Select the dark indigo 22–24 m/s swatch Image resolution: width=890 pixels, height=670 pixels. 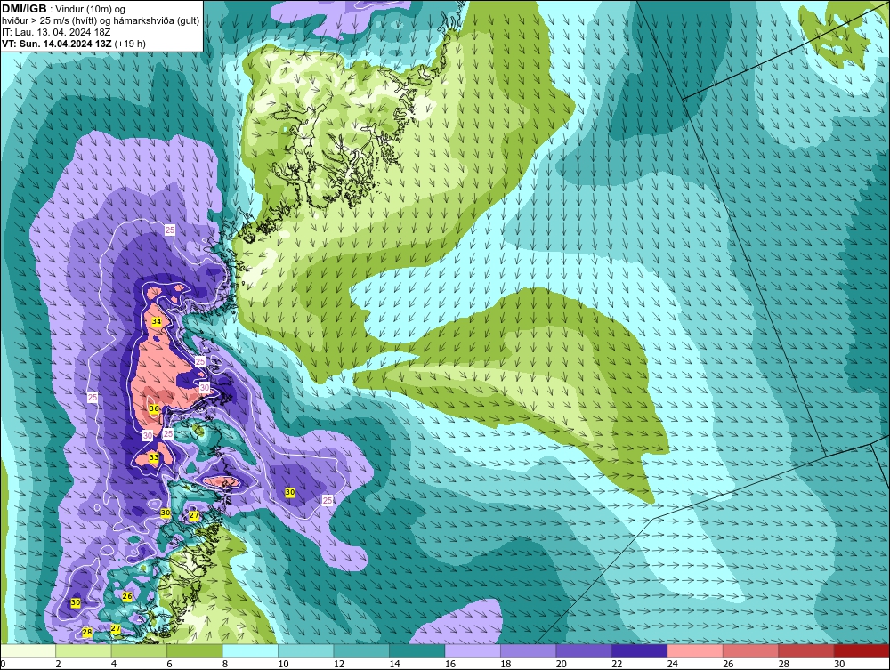(640, 650)
